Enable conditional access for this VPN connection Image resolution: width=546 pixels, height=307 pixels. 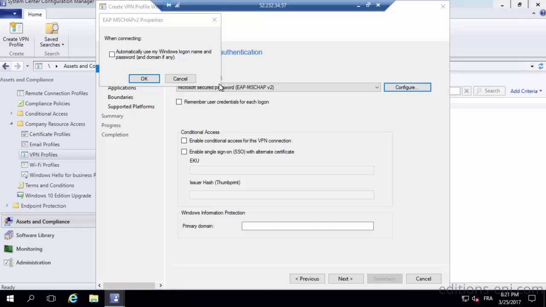point(184,141)
